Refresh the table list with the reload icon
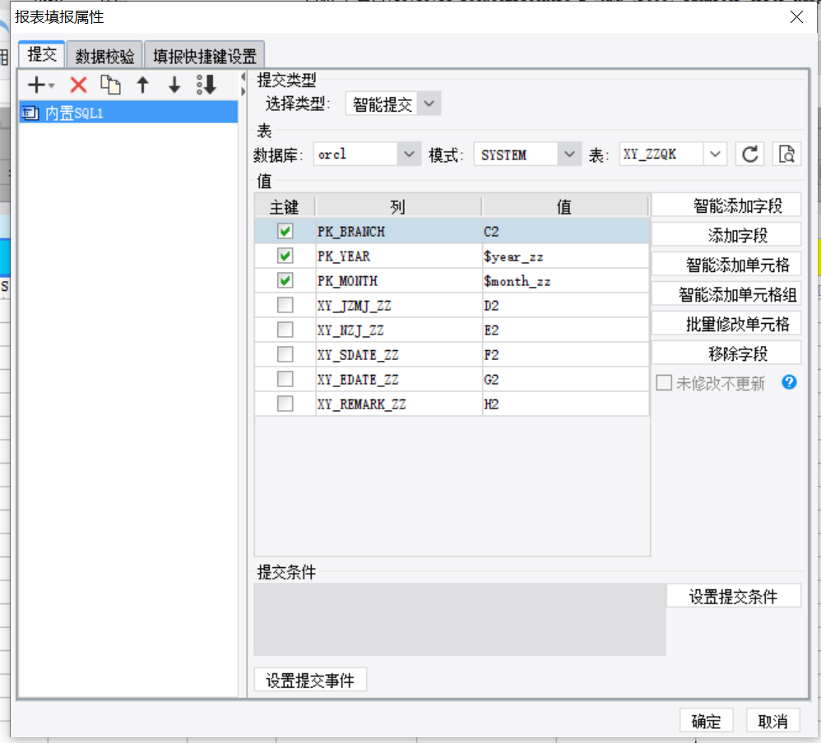This screenshot has width=821, height=743. (749, 155)
